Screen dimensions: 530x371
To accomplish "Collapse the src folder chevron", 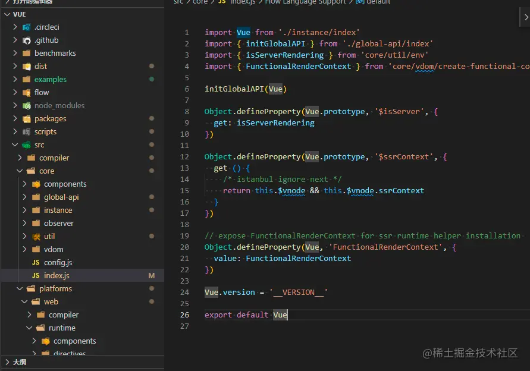I will [15, 145].
